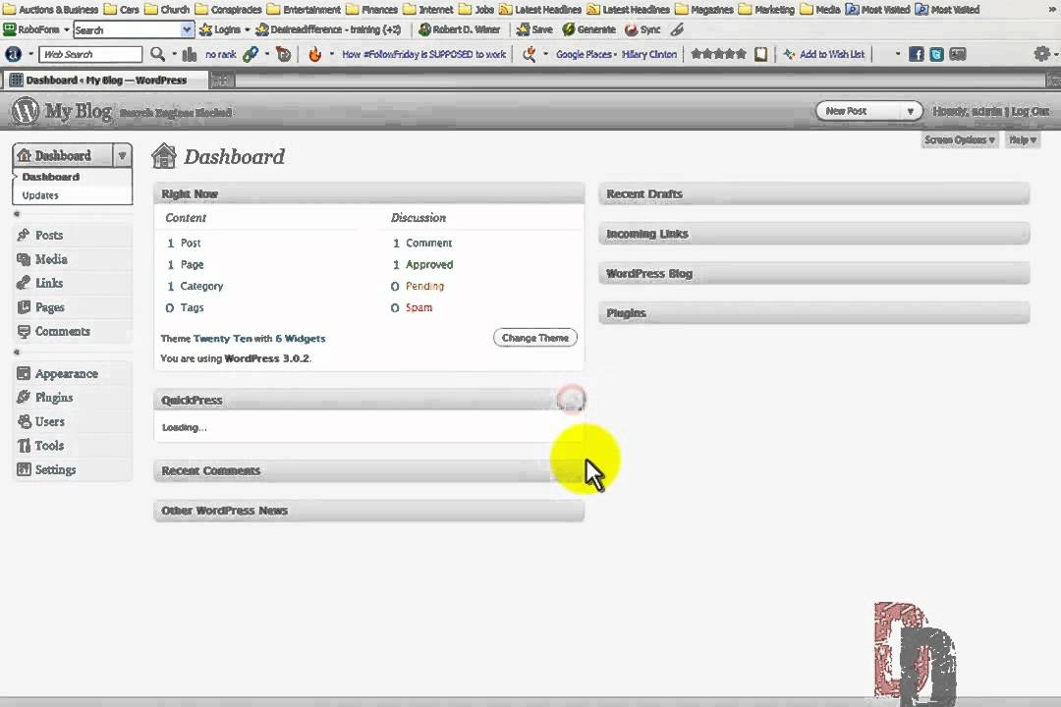Open the Church bookmarks folder

coord(166,10)
